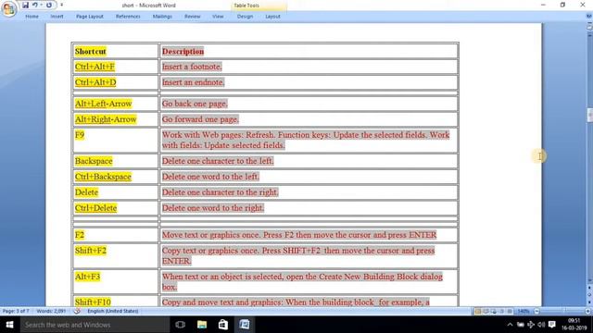This screenshot has width=593, height=333.
Task: Click the Previous Page browse arrow
Action: click(x=589, y=288)
